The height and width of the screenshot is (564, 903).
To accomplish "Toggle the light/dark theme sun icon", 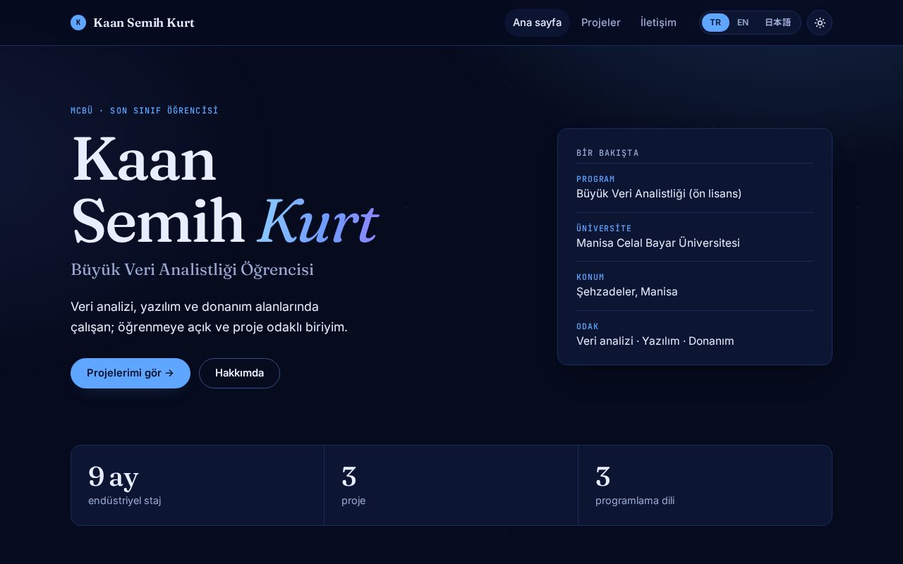I will (820, 23).
